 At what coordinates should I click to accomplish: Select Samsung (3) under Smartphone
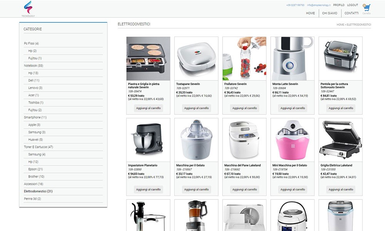pos(37,132)
